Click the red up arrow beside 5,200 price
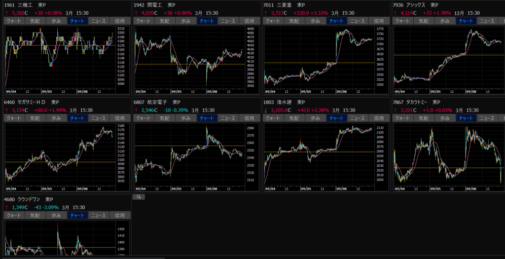The width and height of the screenshot is (505, 259). (x=6, y=13)
